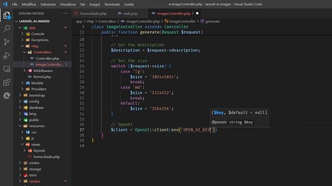Viewport: 332px width, 186px height.
Task: Expand the public folder
Action: pos(20,120)
